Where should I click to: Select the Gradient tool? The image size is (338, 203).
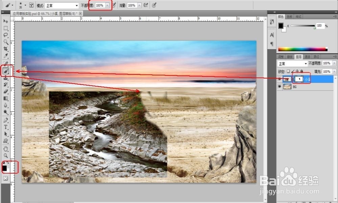6,98
